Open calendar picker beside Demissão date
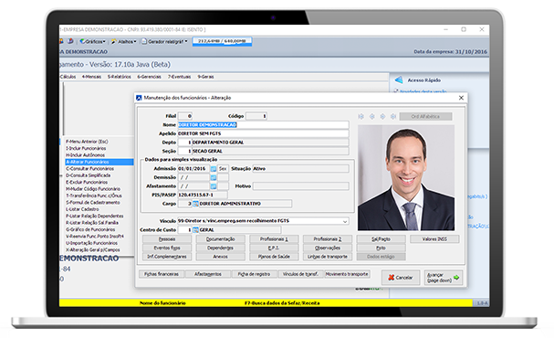Screen dimensions: 554x338 [214, 177]
